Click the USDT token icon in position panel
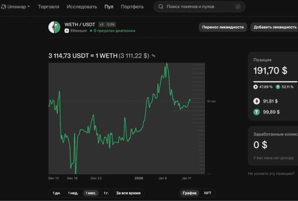This screenshot has width=298, height=201. click(256, 112)
